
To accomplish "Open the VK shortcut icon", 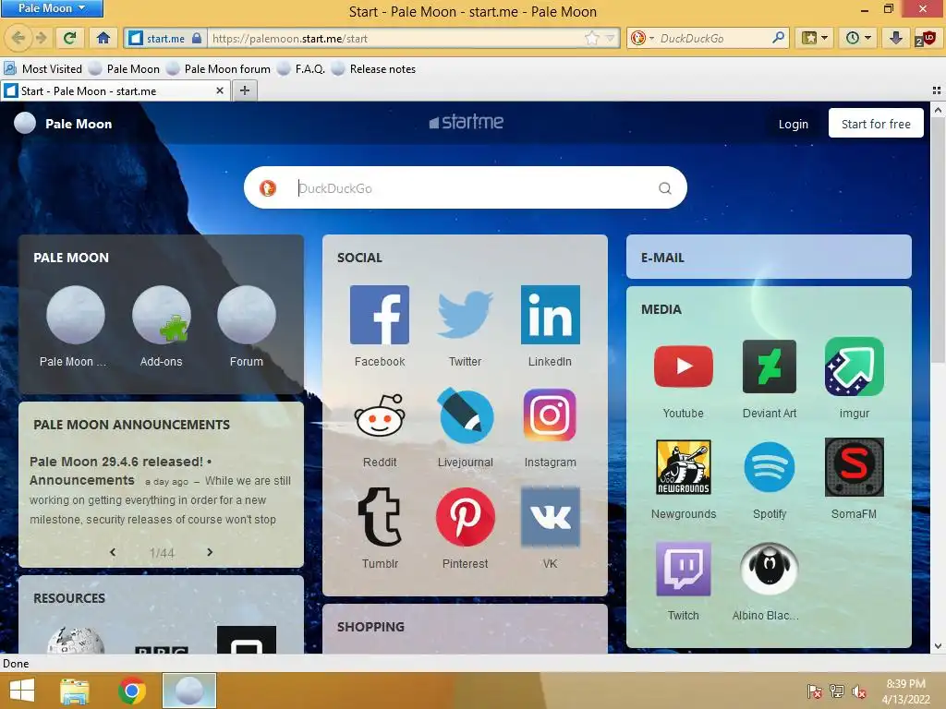I will tap(550, 517).
